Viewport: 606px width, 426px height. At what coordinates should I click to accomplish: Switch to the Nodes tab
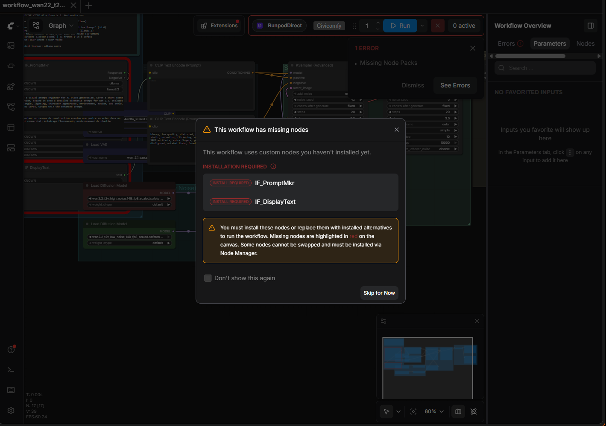pos(585,43)
